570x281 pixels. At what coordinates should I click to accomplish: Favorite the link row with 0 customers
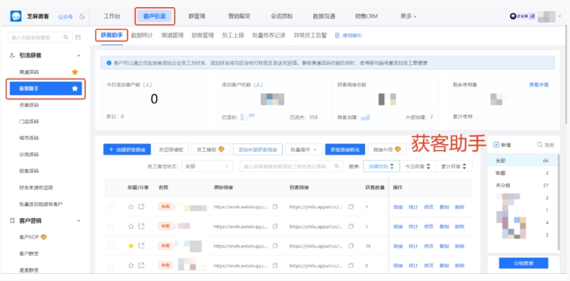(131, 265)
